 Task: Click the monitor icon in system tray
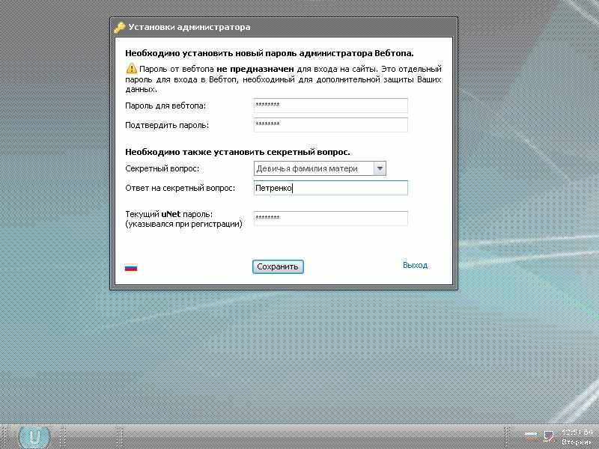point(549,436)
